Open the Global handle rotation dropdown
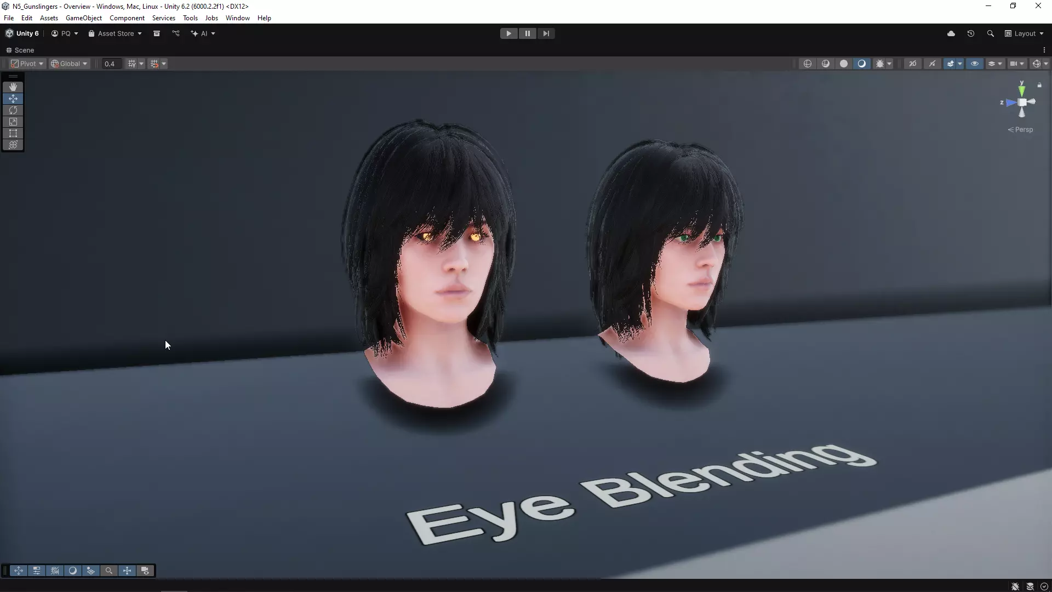Screen dimensions: 1052x592 69,64
